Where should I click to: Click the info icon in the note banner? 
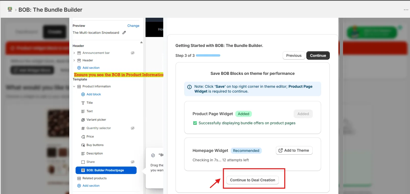[x=189, y=87]
